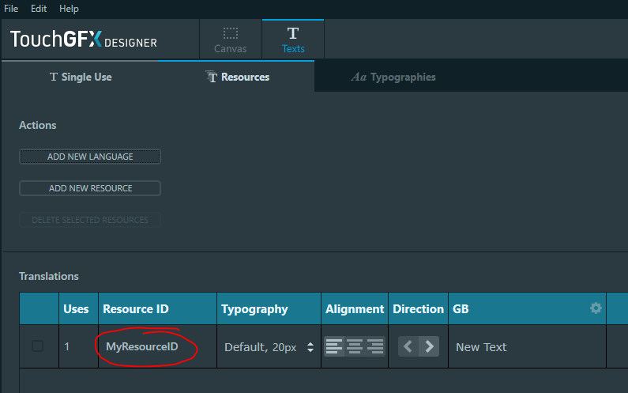This screenshot has height=393, width=628.
Task: Click ADD NEW RESOURCE button
Action: click(x=90, y=188)
